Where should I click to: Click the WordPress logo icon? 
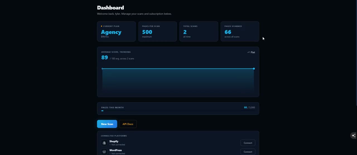pos(104,152)
